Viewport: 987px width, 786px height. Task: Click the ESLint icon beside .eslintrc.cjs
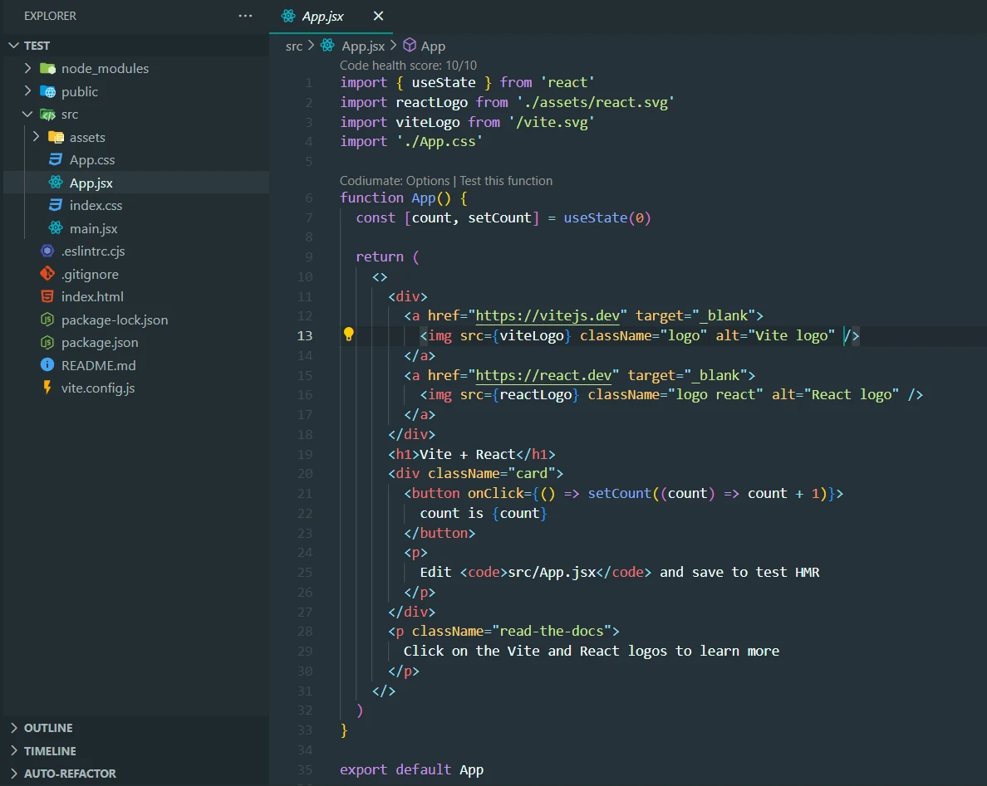[x=47, y=251]
